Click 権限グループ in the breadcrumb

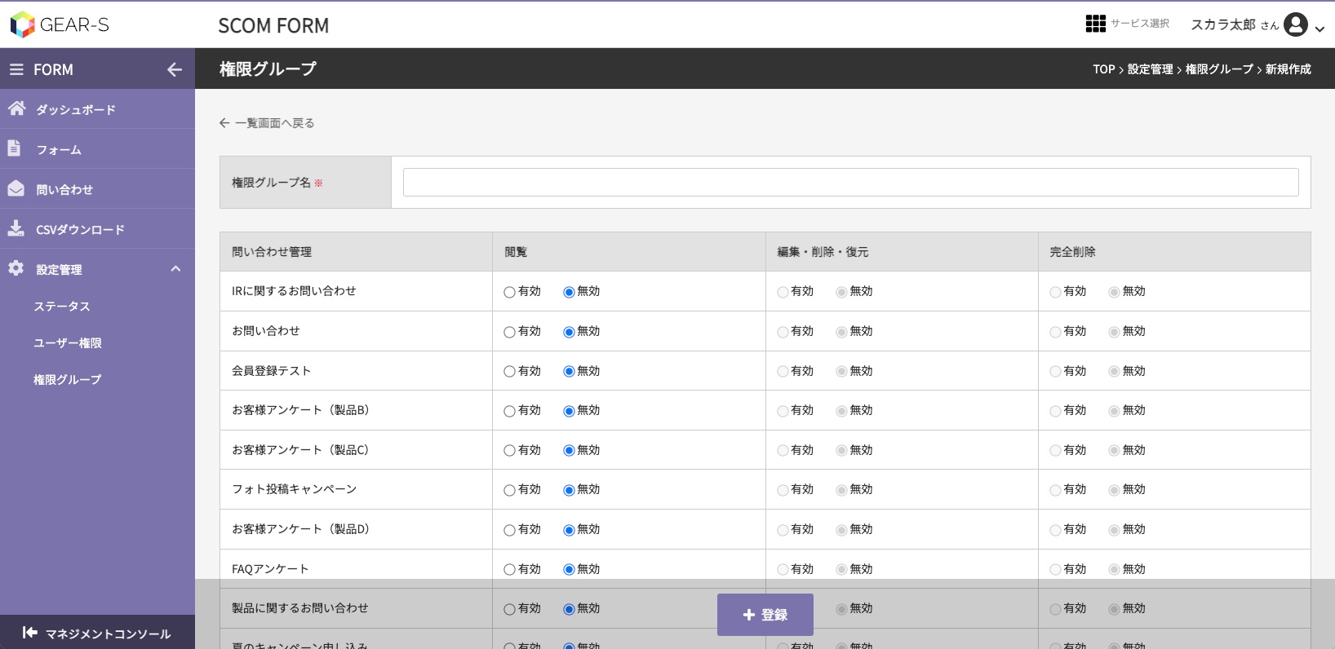tap(1219, 69)
